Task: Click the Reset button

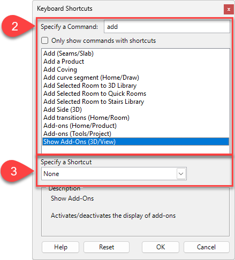Action: [x=107, y=247]
